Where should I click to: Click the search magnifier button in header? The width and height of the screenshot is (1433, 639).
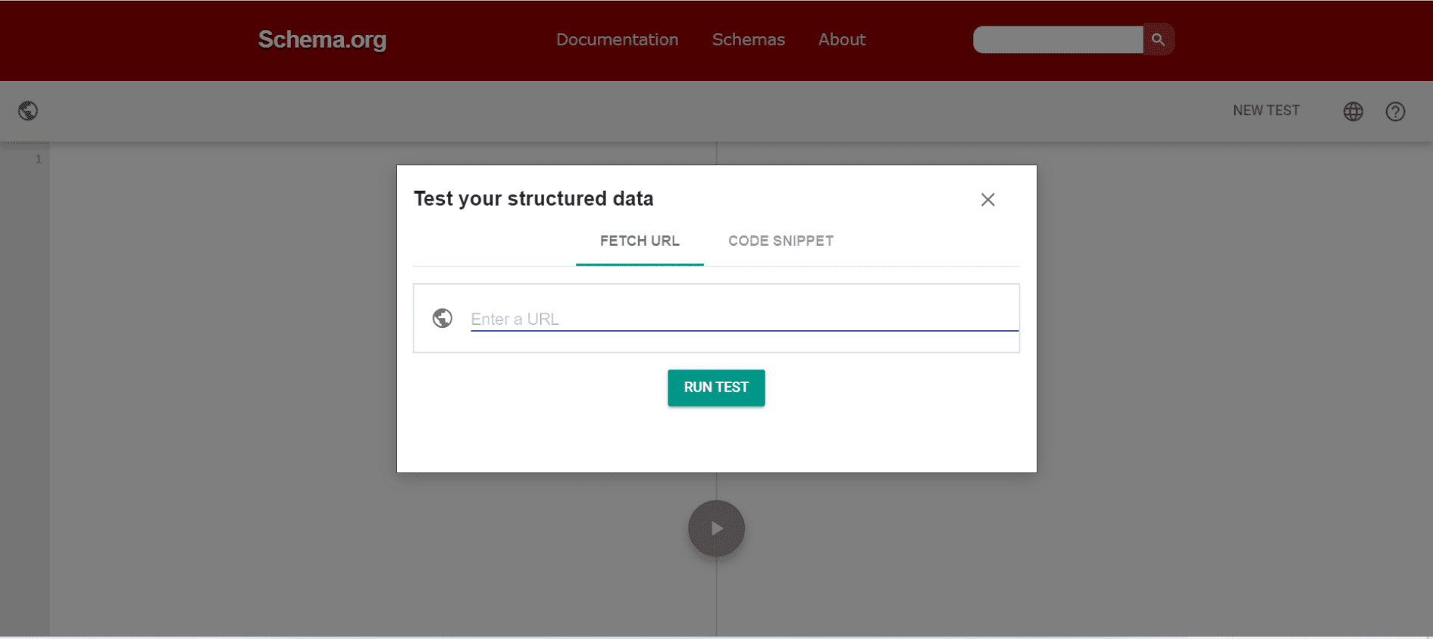[1158, 39]
